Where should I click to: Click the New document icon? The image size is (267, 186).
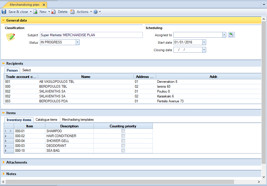click(35, 11)
